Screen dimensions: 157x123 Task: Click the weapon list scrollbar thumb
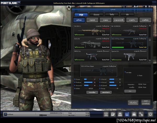(x=150, y=39)
